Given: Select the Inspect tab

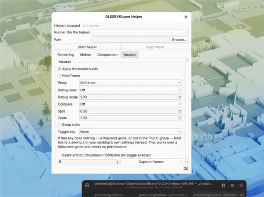Looking at the screenshot, I should pos(130,55).
